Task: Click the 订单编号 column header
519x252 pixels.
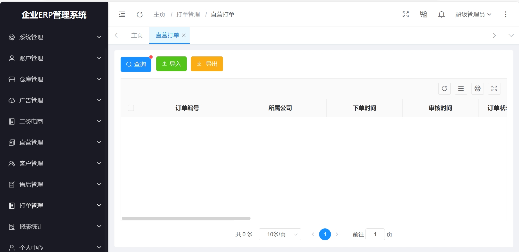Action: [187, 108]
